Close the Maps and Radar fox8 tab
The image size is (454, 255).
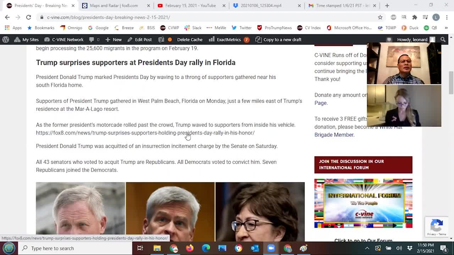(149, 6)
